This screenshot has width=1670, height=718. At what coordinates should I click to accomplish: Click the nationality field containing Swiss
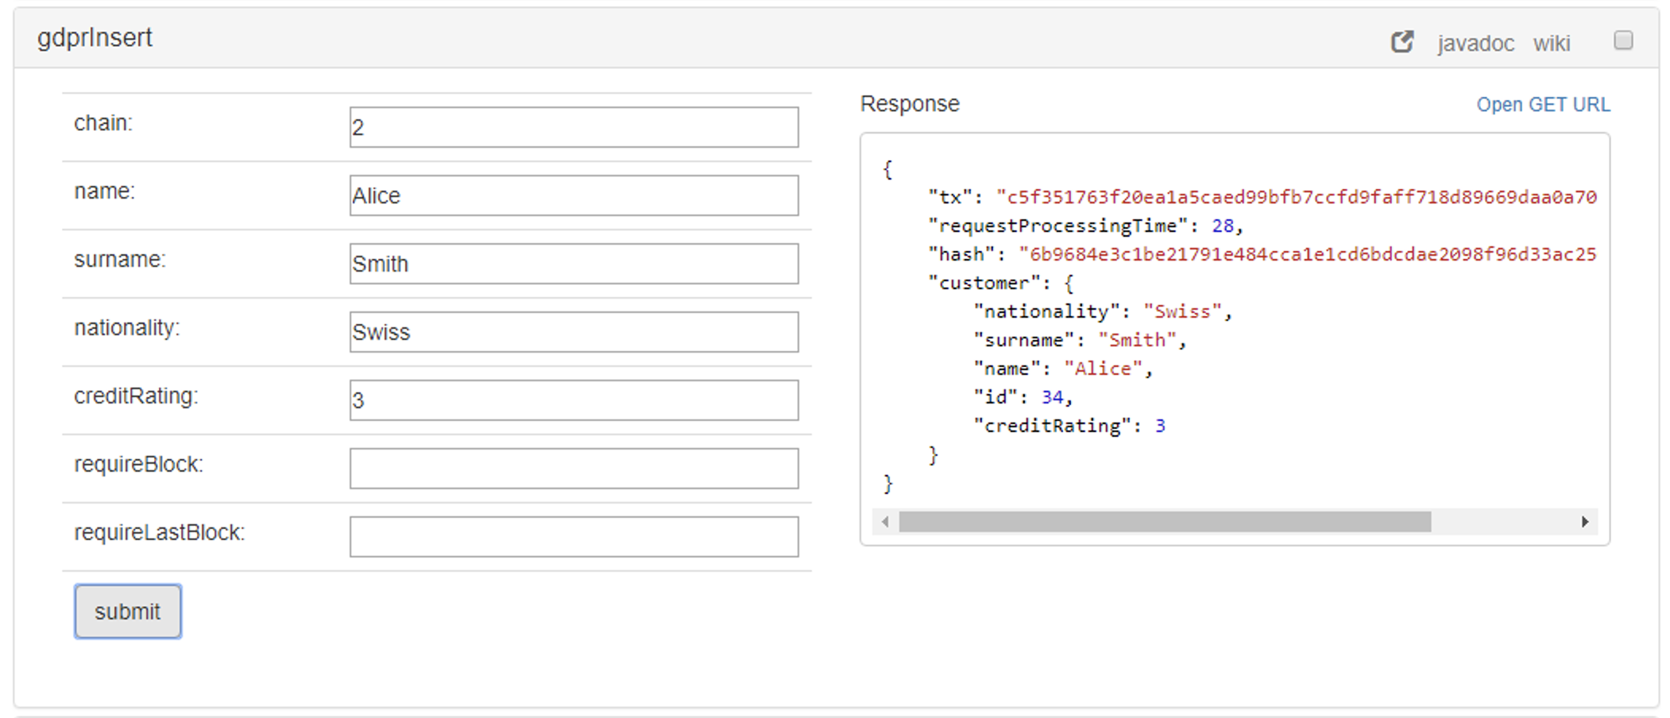(x=574, y=332)
